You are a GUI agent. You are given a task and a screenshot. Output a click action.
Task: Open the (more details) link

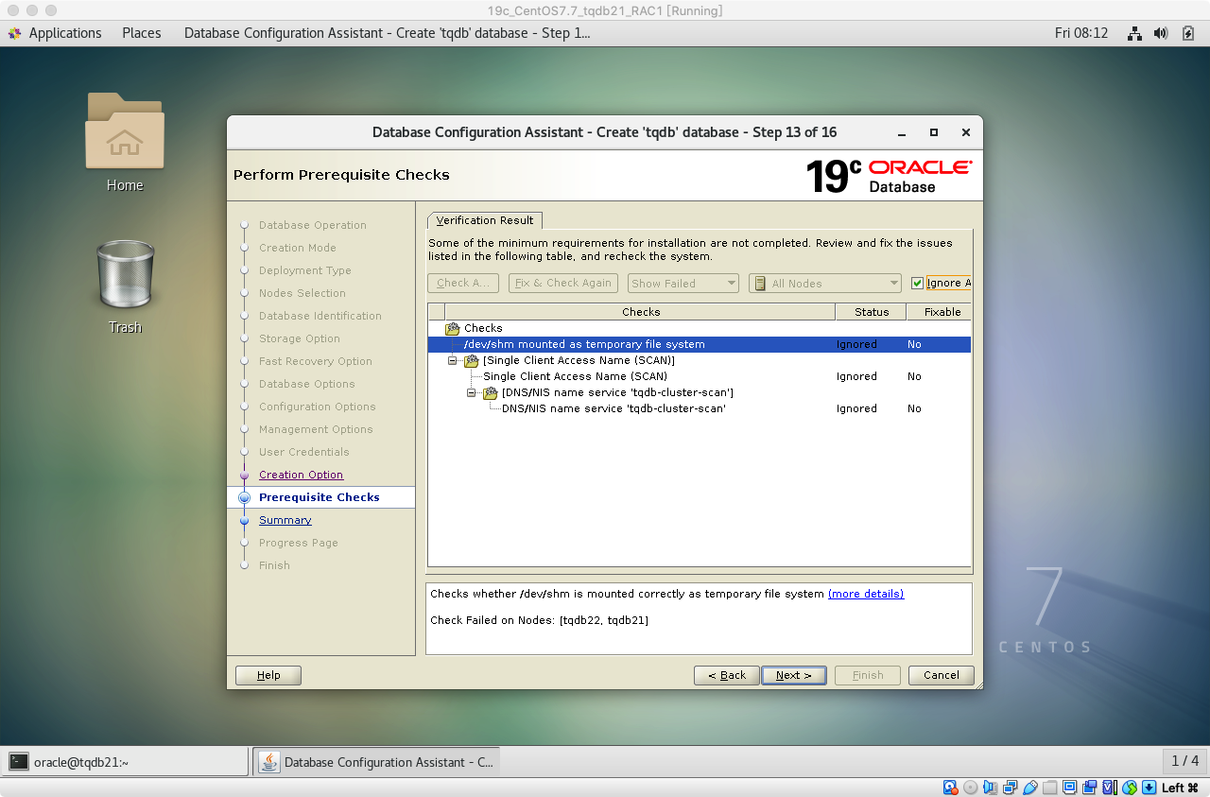866,594
